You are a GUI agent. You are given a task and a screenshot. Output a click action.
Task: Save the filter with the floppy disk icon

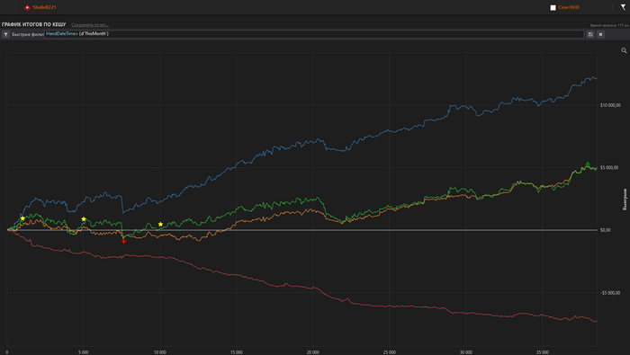point(590,34)
